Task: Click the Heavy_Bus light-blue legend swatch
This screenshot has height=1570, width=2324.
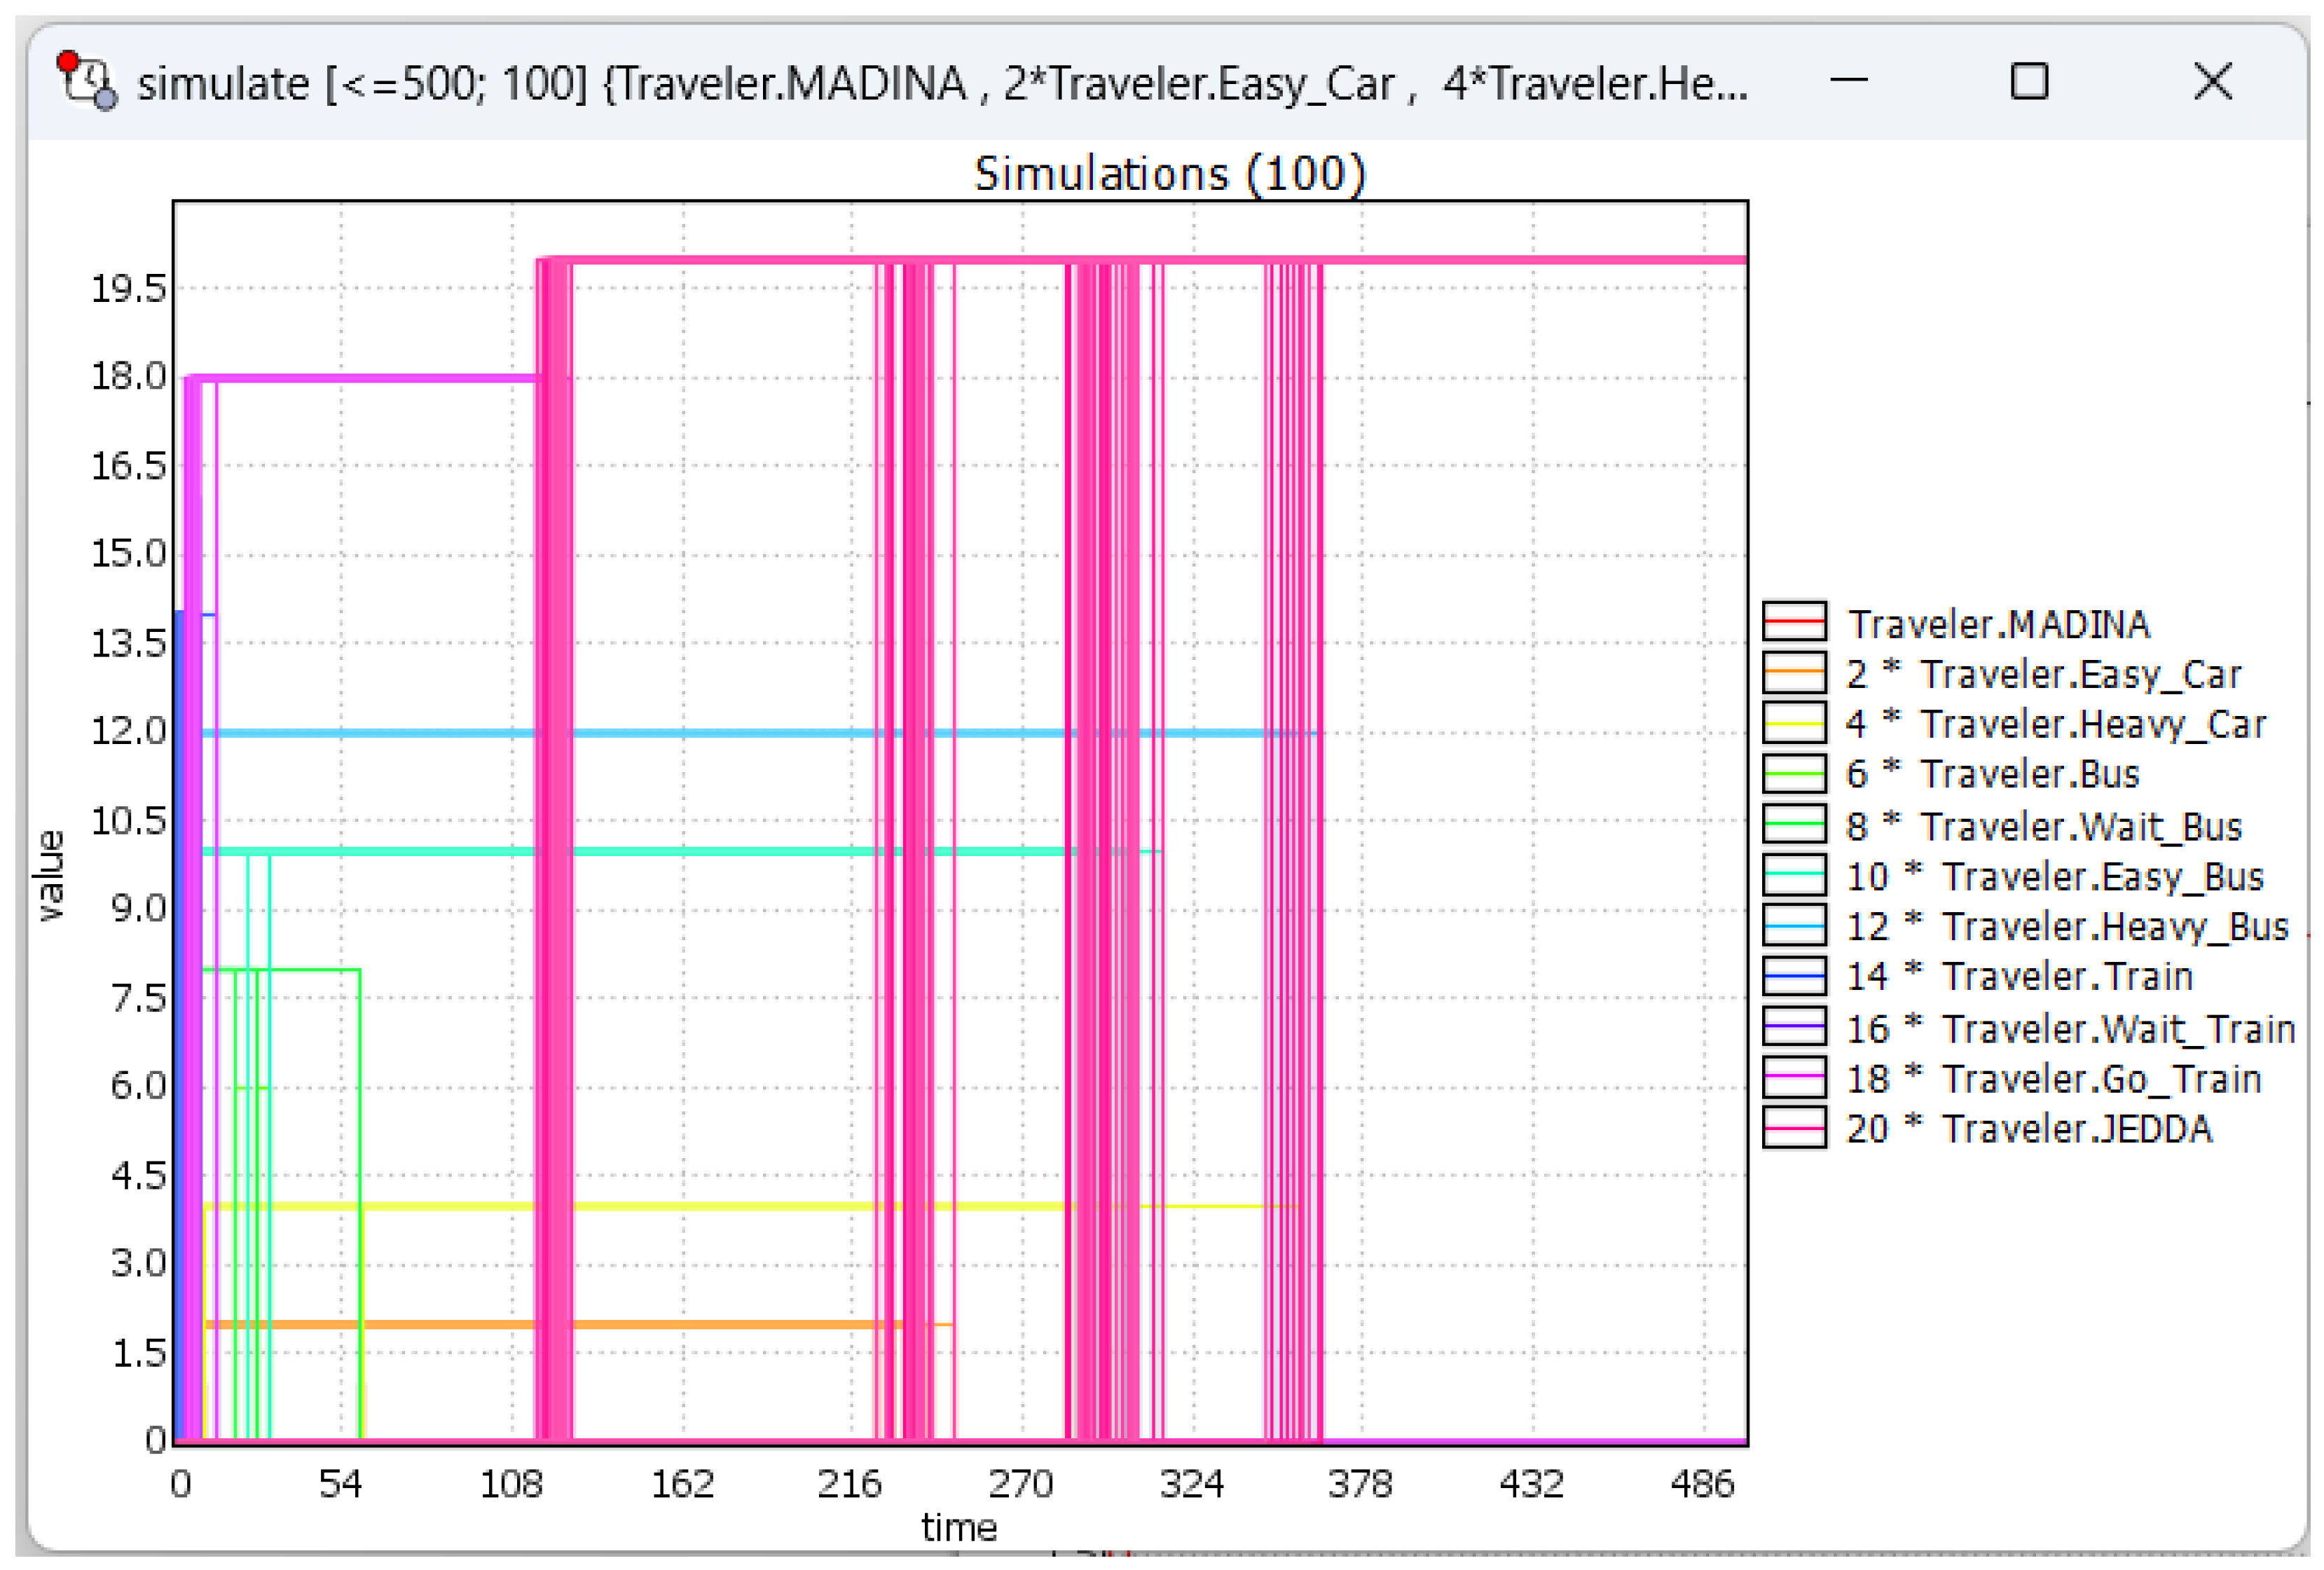Action: pyautogui.click(x=1794, y=925)
